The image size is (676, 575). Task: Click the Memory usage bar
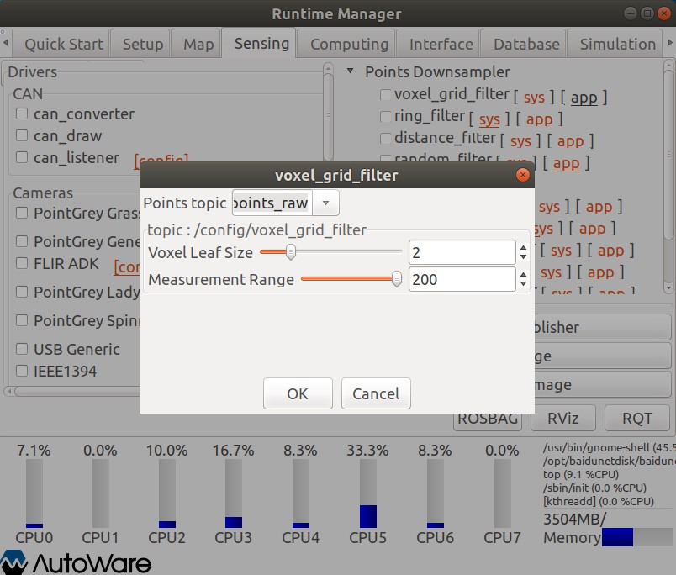(637, 537)
